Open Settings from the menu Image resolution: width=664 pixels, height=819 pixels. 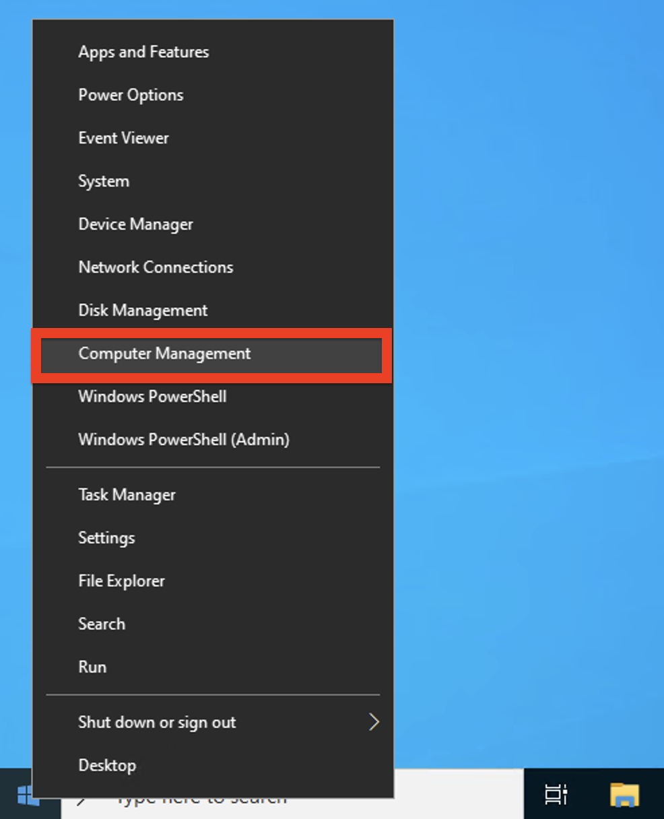(213, 538)
